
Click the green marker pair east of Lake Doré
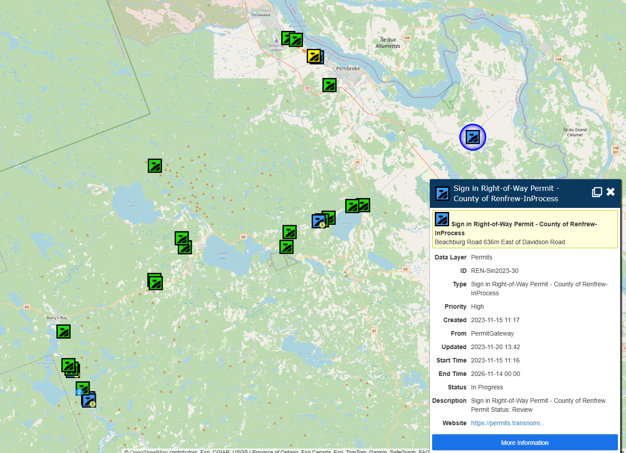357,206
